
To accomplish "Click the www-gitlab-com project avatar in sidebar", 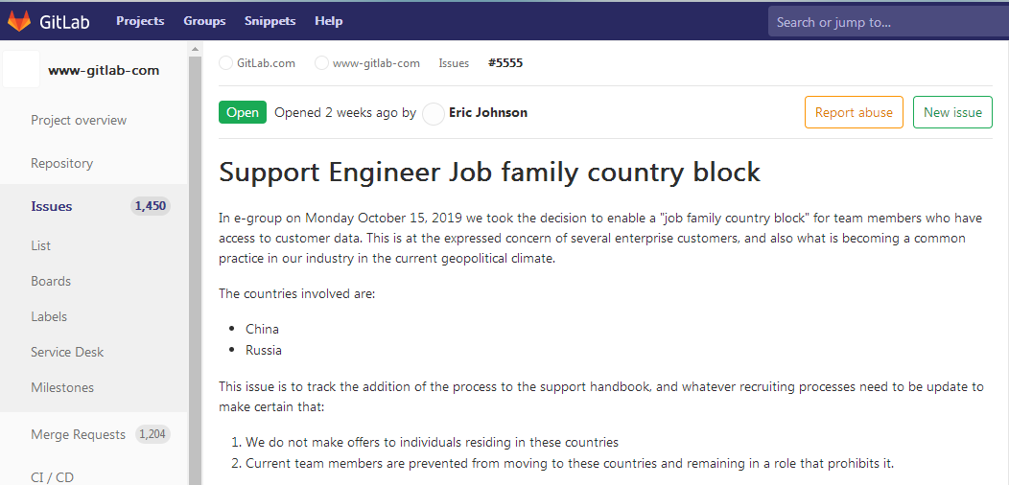I will point(21,70).
